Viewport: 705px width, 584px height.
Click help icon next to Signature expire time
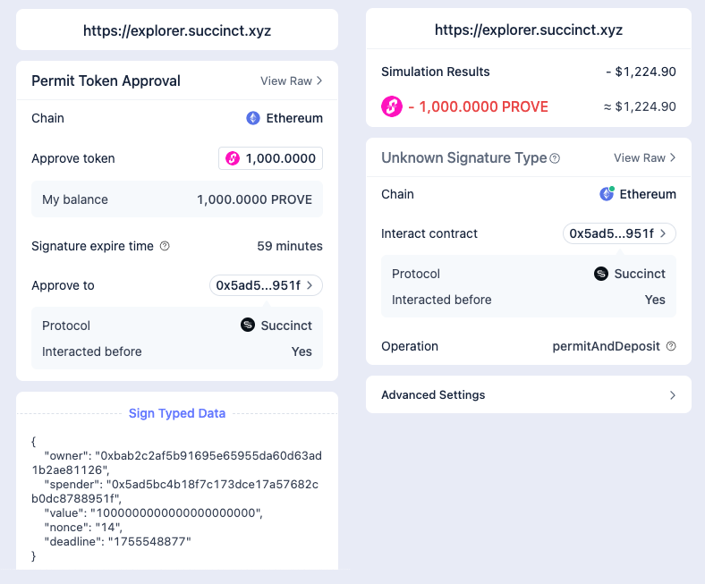click(165, 246)
